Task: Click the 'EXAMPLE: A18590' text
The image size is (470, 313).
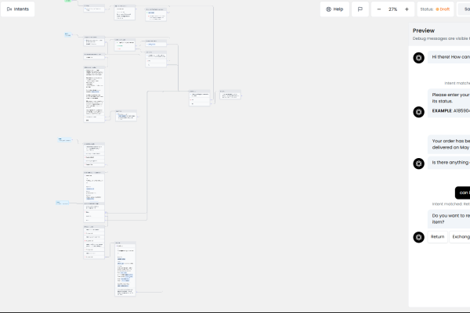Action: (451, 111)
